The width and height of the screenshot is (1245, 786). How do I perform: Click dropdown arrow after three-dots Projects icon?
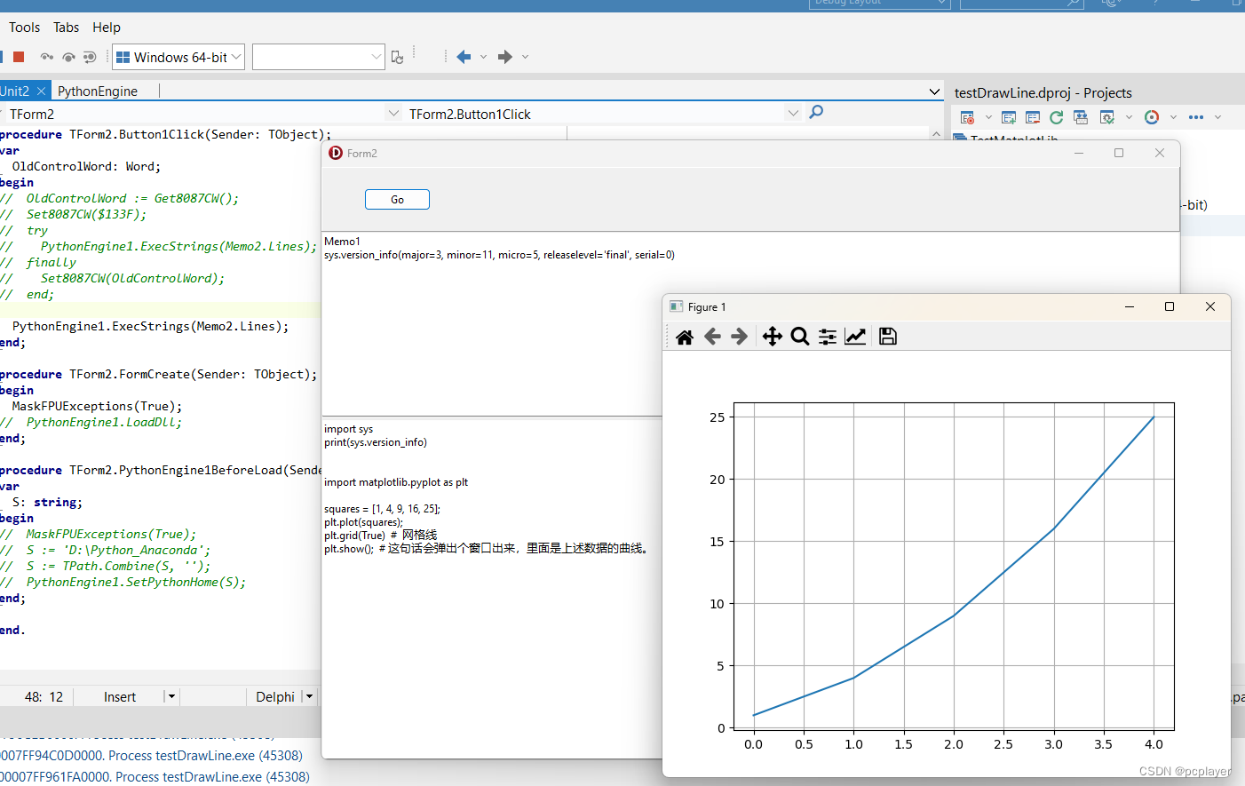click(x=1217, y=117)
